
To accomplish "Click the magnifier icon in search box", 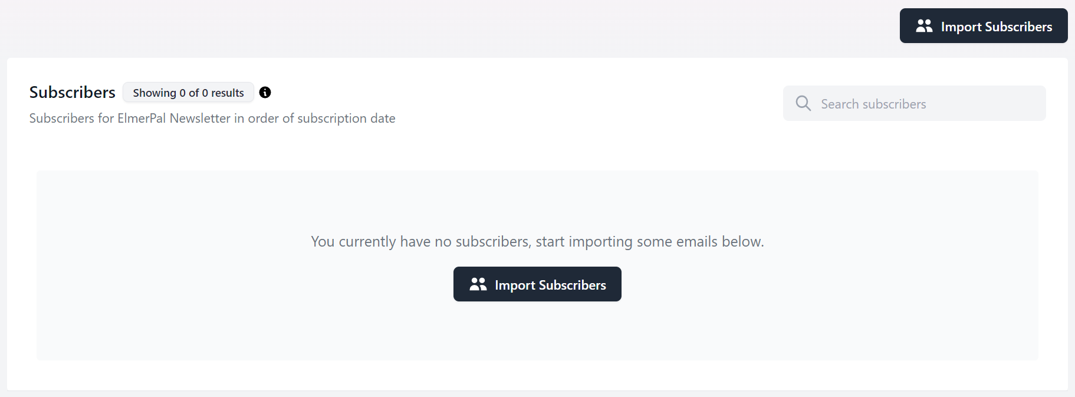I will coord(803,103).
